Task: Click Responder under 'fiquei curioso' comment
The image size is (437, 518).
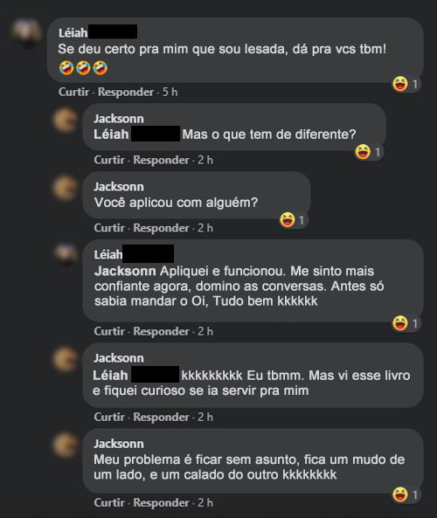Action: click(x=161, y=417)
